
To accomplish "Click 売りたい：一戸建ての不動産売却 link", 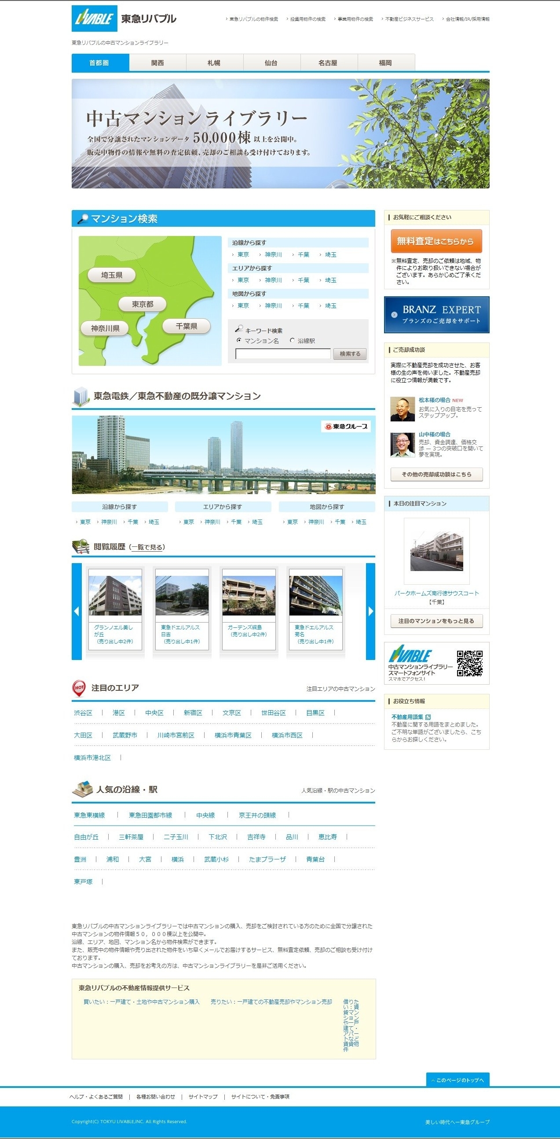I will click(x=271, y=1002).
